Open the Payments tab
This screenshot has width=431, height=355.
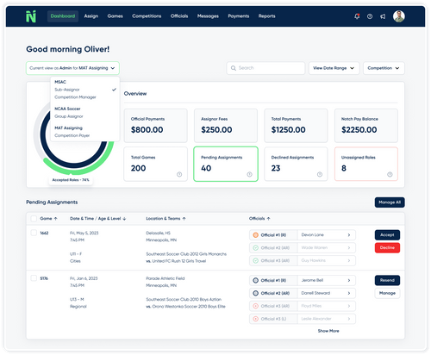(239, 16)
